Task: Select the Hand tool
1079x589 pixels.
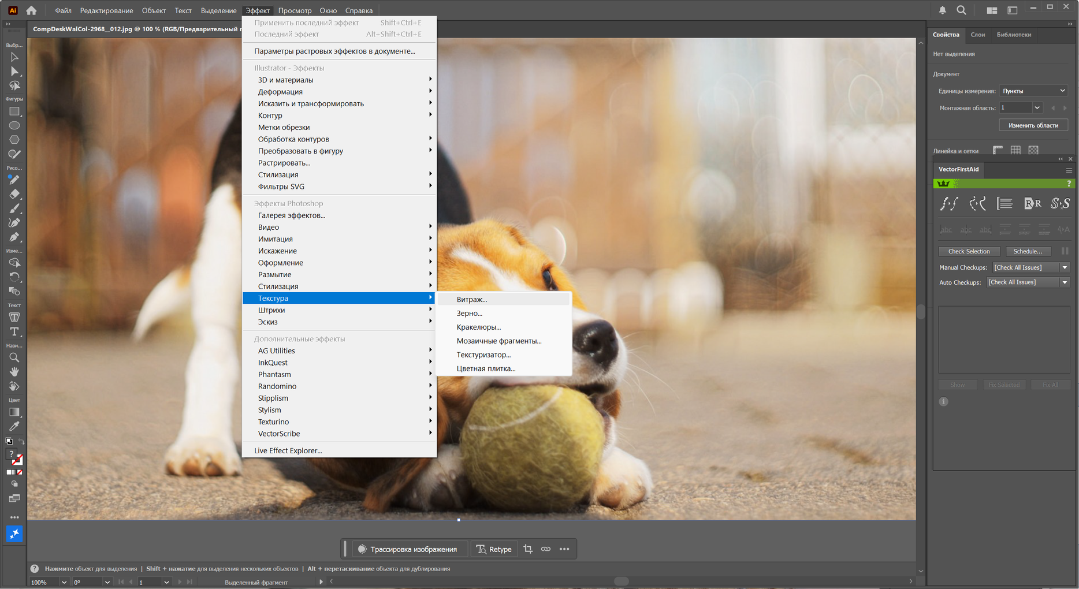Action: click(14, 371)
